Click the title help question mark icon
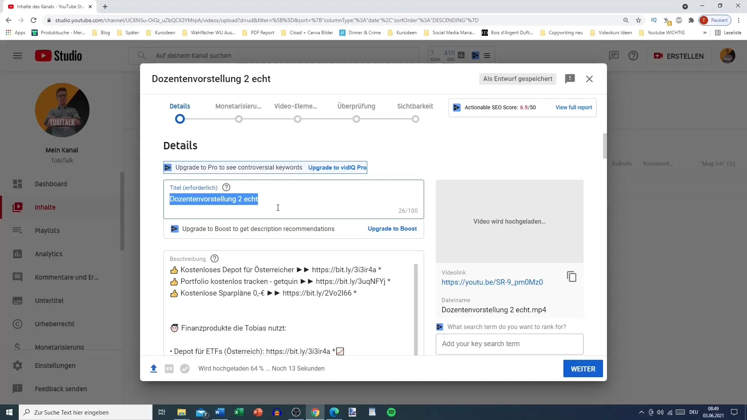Screen dimensions: 747x420 [x=226, y=187]
